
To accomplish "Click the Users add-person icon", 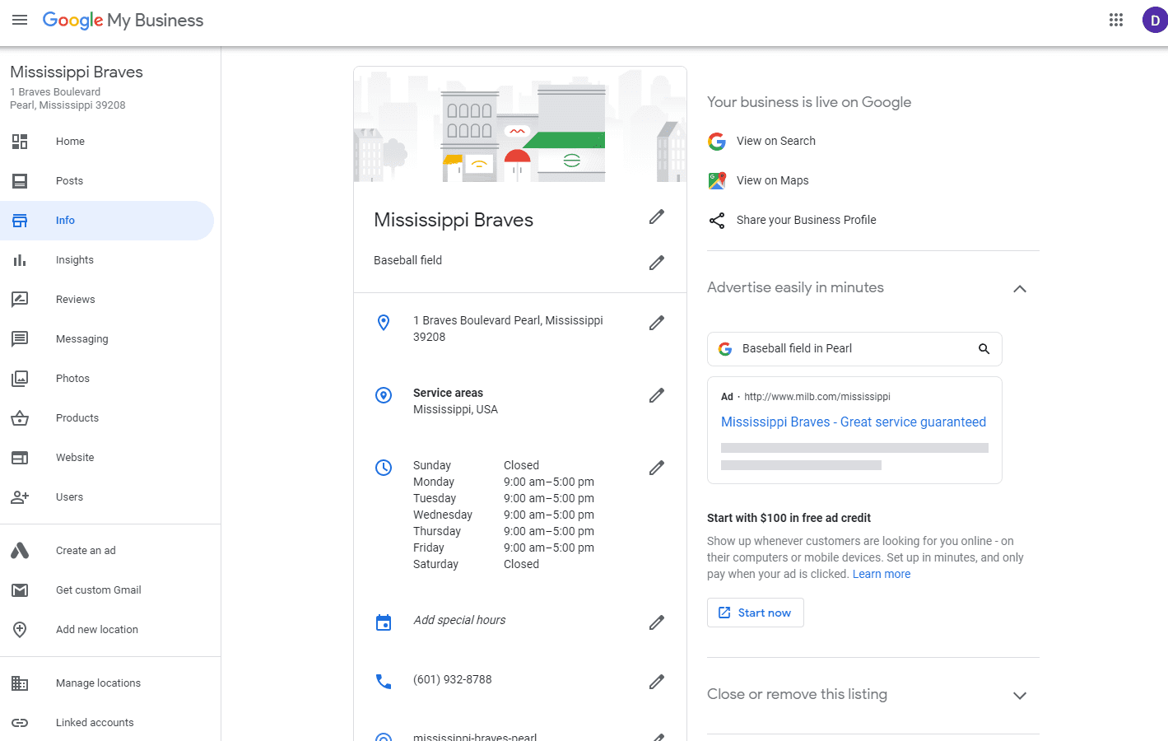I will coord(20,497).
